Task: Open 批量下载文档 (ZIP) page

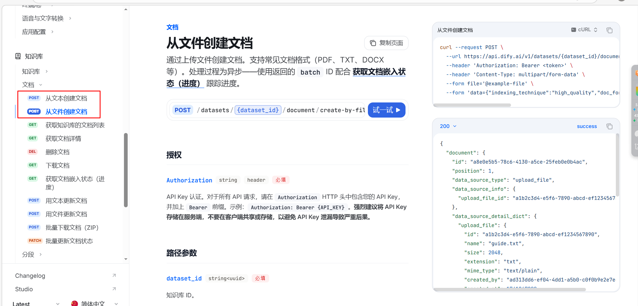Action: point(72,227)
